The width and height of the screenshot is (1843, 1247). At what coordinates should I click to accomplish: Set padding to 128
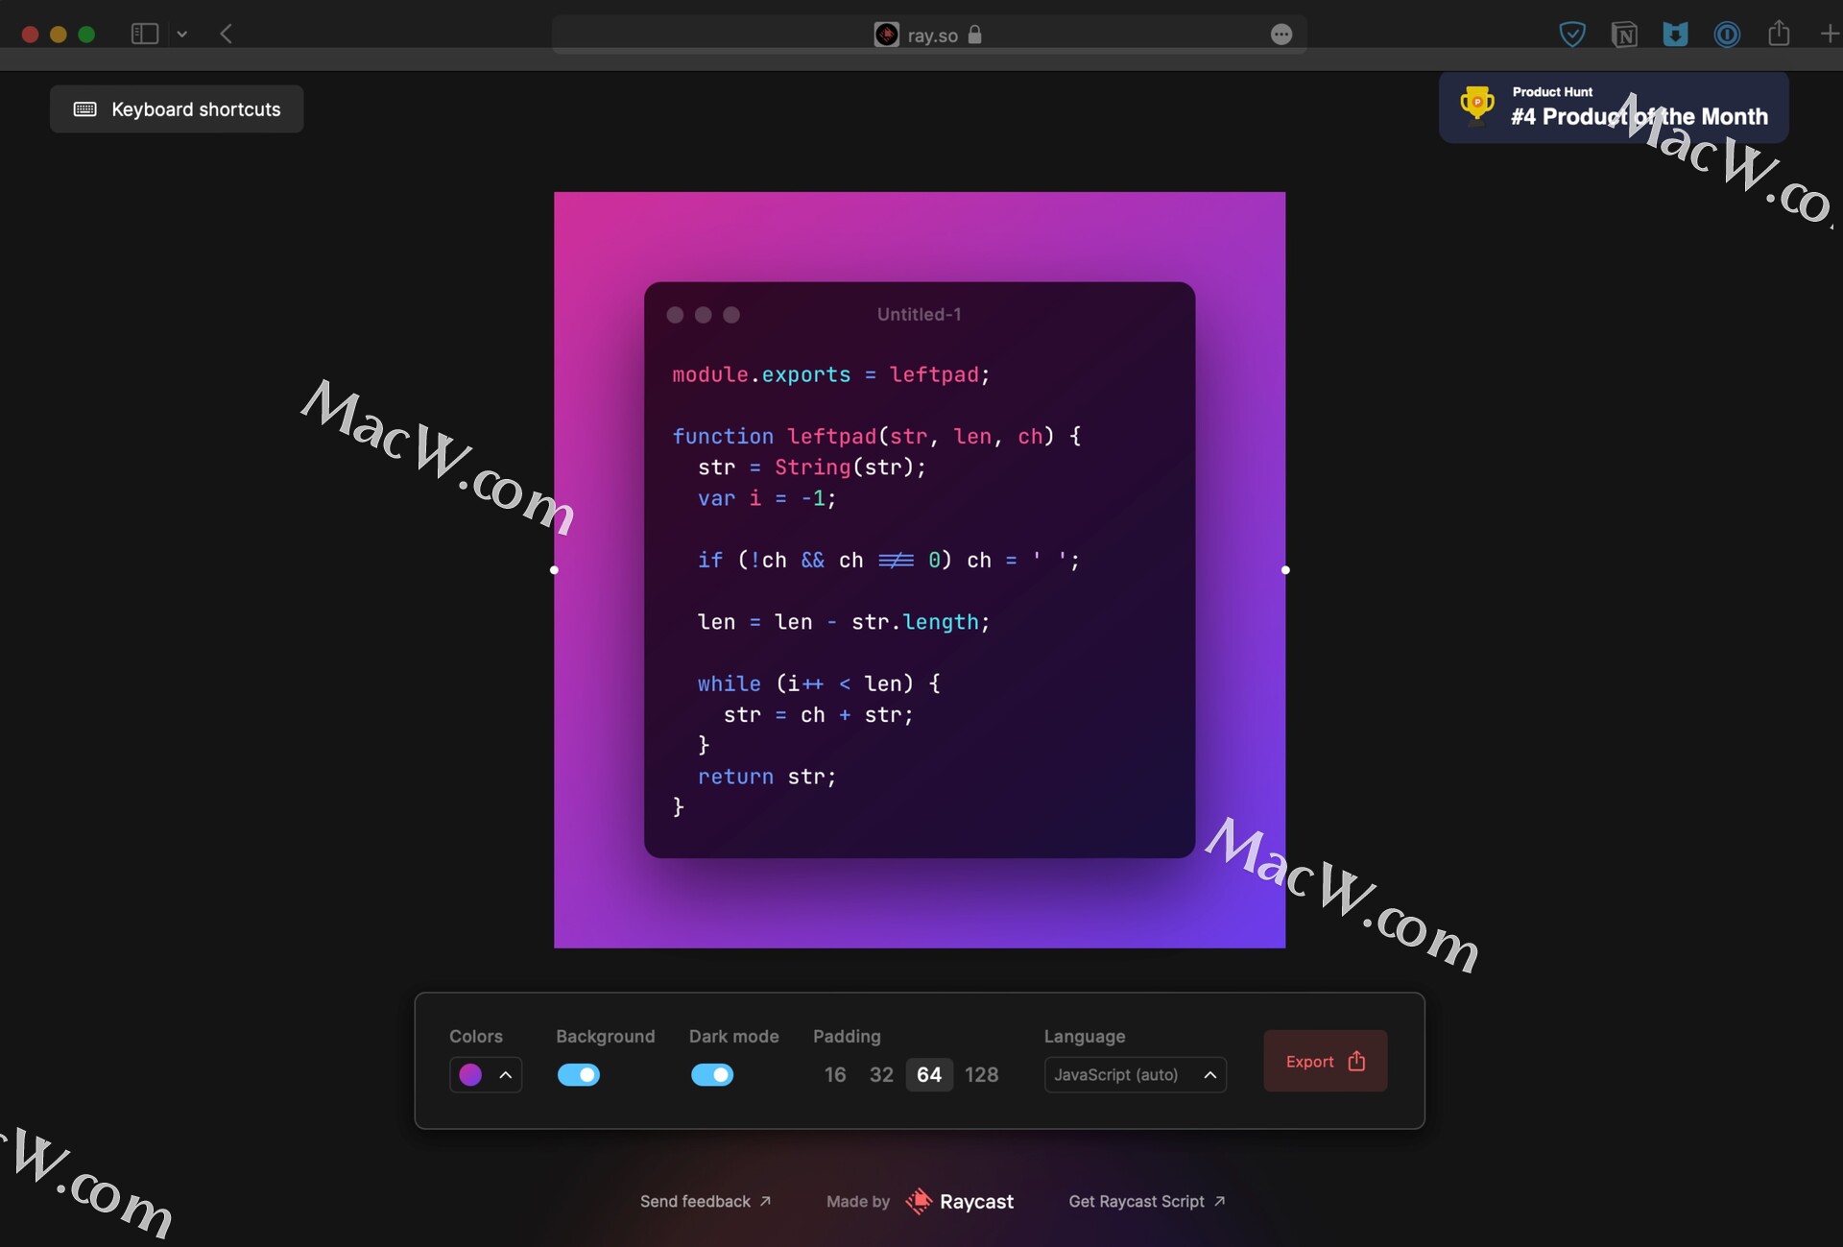click(x=982, y=1075)
